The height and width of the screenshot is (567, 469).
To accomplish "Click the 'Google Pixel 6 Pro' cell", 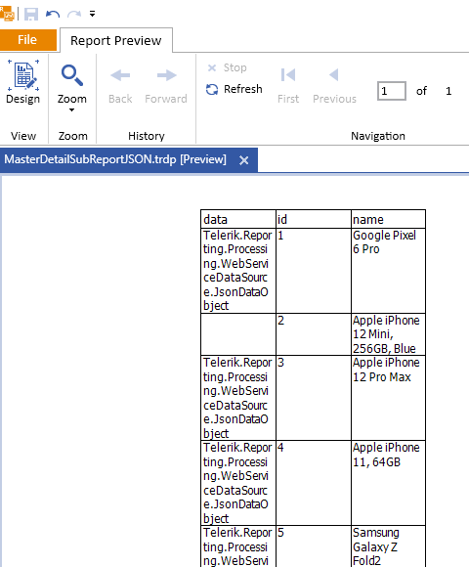I will pyautogui.click(x=389, y=271).
